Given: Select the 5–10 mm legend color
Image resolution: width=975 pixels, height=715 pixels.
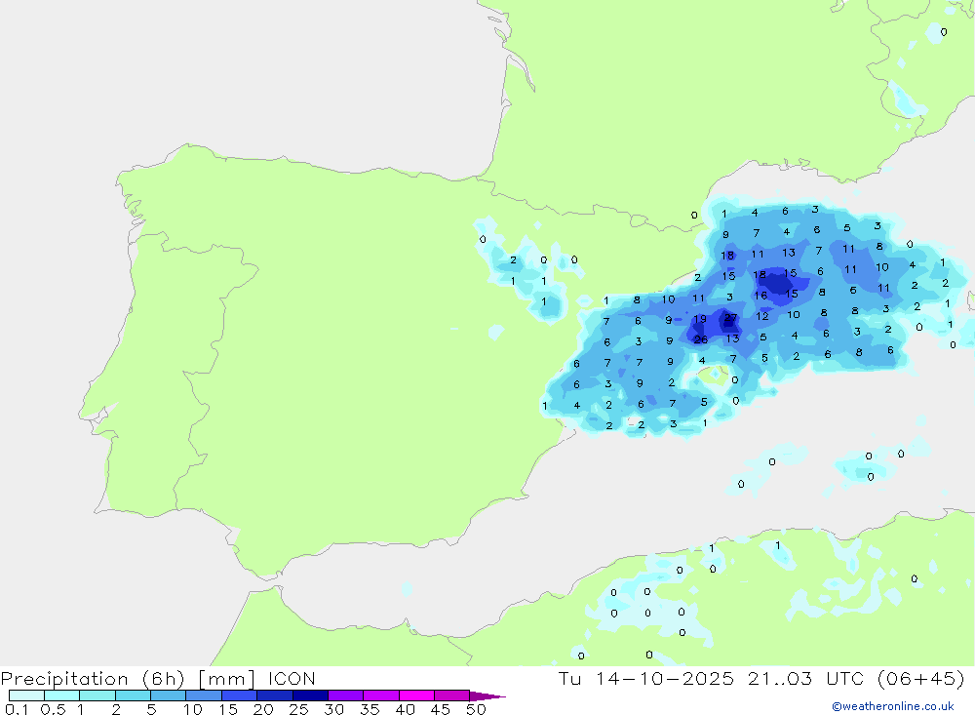Looking at the screenshot, I should 169,695.
